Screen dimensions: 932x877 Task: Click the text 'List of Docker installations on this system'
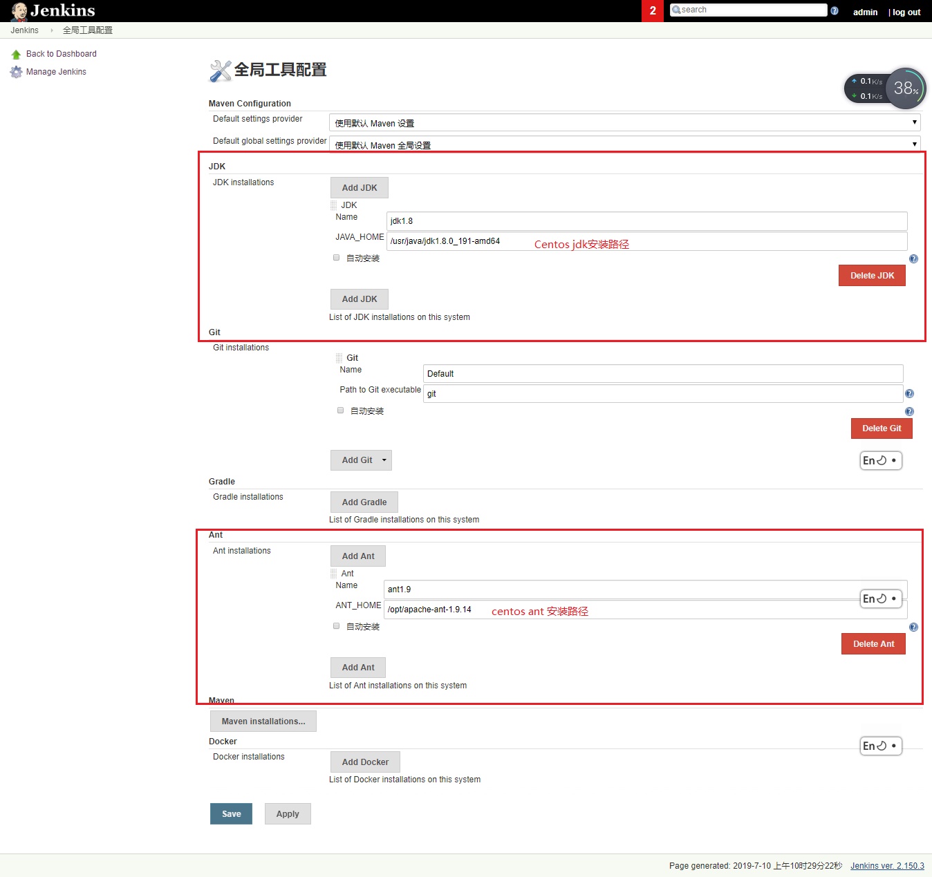coord(404,780)
